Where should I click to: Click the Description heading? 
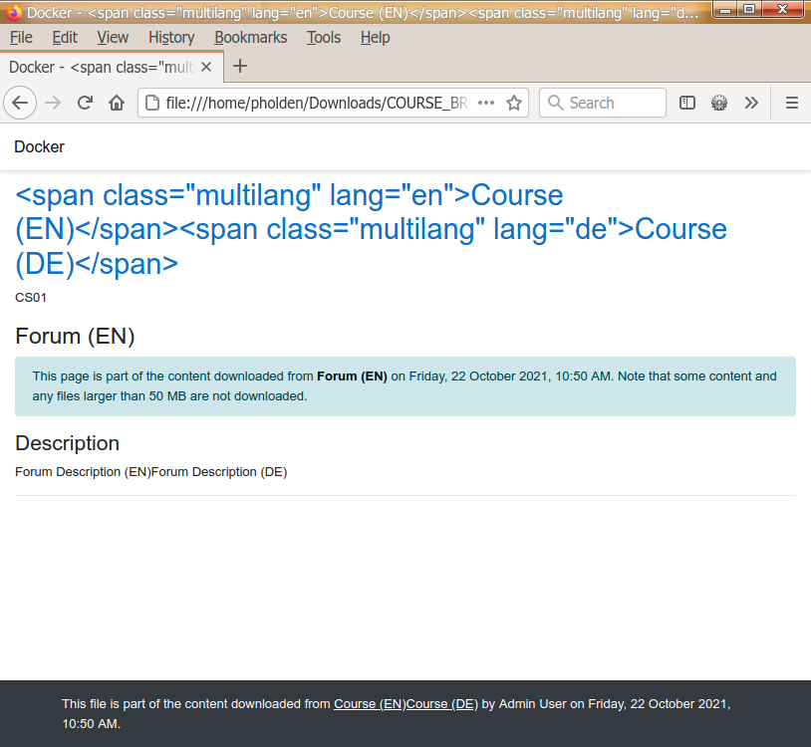pos(67,443)
